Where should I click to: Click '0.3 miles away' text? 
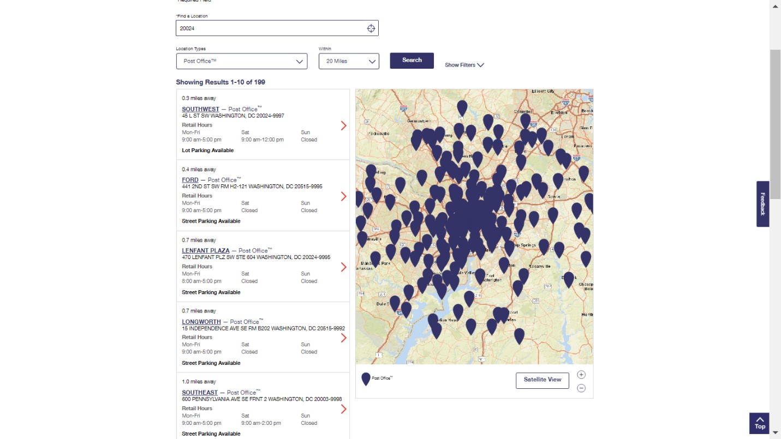(199, 99)
